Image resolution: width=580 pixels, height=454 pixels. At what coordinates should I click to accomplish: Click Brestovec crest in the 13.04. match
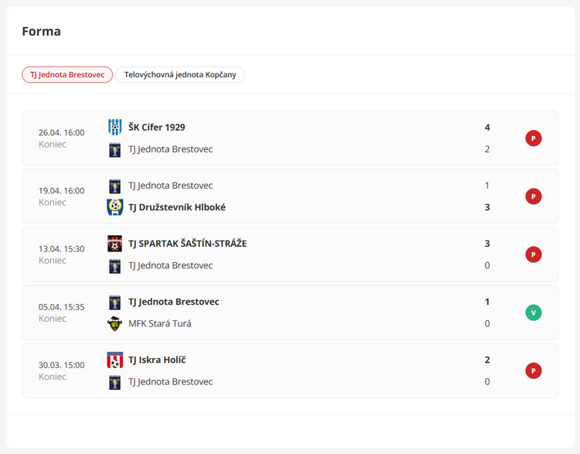point(114,265)
